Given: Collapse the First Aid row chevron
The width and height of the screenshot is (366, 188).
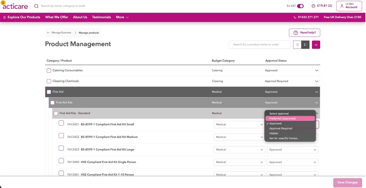Looking at the screenshot, I should coord(317,92).
